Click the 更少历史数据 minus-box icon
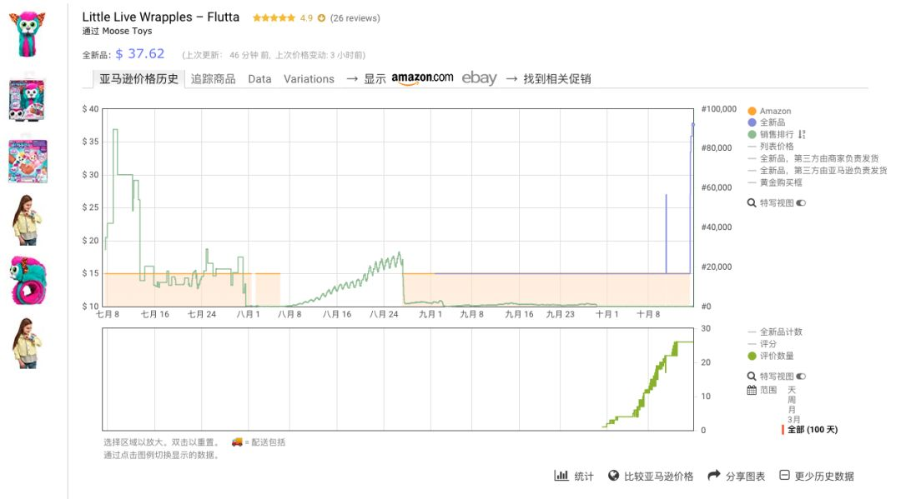 (784, 475)
